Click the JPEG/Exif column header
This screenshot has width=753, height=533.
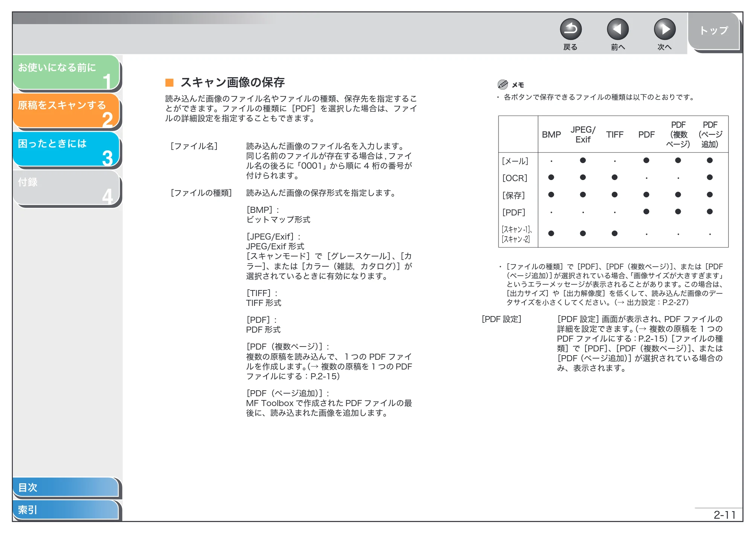click(x=583, y=134)
